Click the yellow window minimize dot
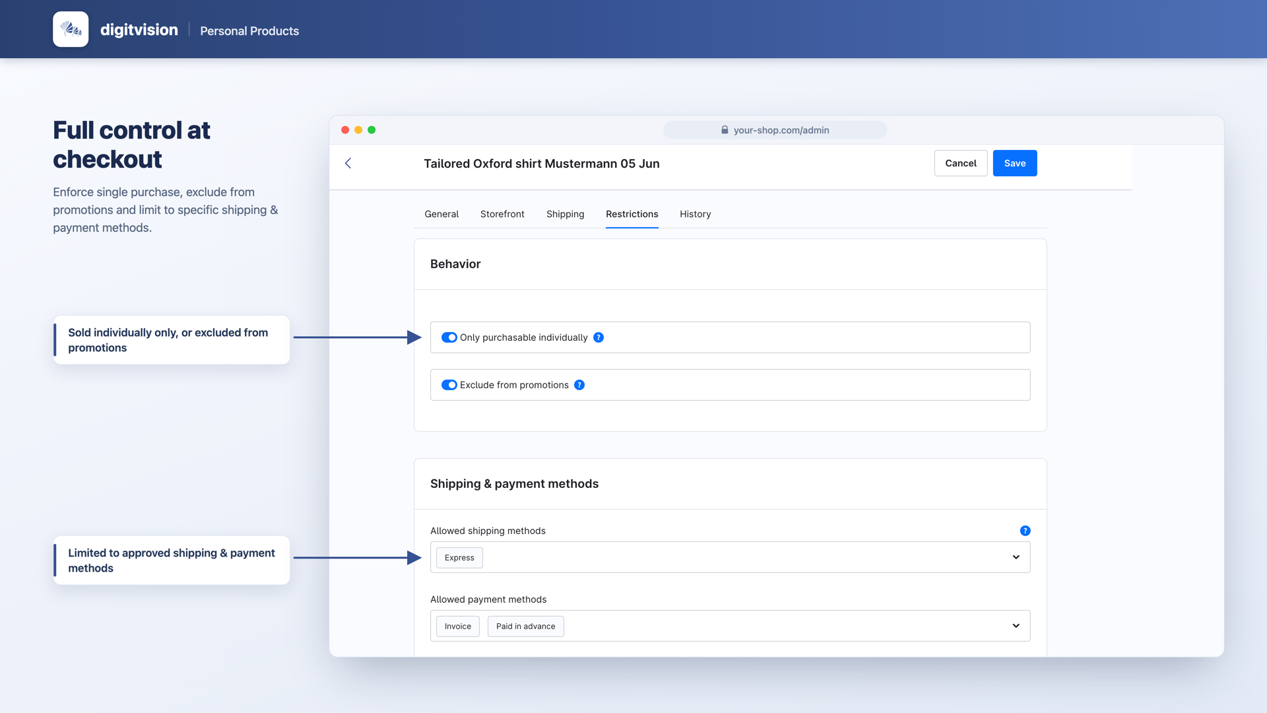 click(358, 130)
